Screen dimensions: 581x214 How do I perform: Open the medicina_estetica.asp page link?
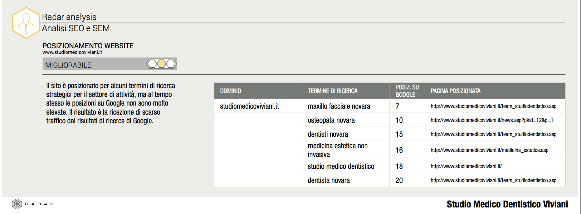[x=489, y=150]
